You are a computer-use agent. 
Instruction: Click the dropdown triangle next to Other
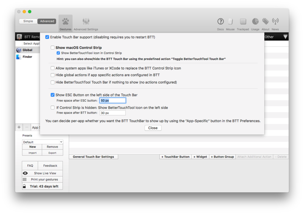pyautogui.click(x=285, y=37)
